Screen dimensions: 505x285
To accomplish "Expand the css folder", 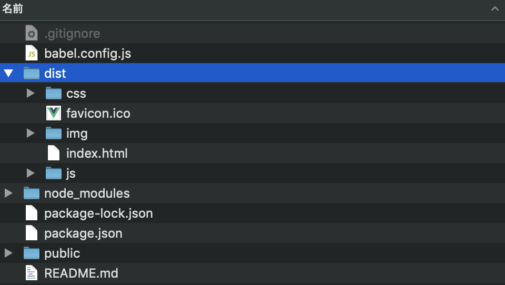I will 31,93.
